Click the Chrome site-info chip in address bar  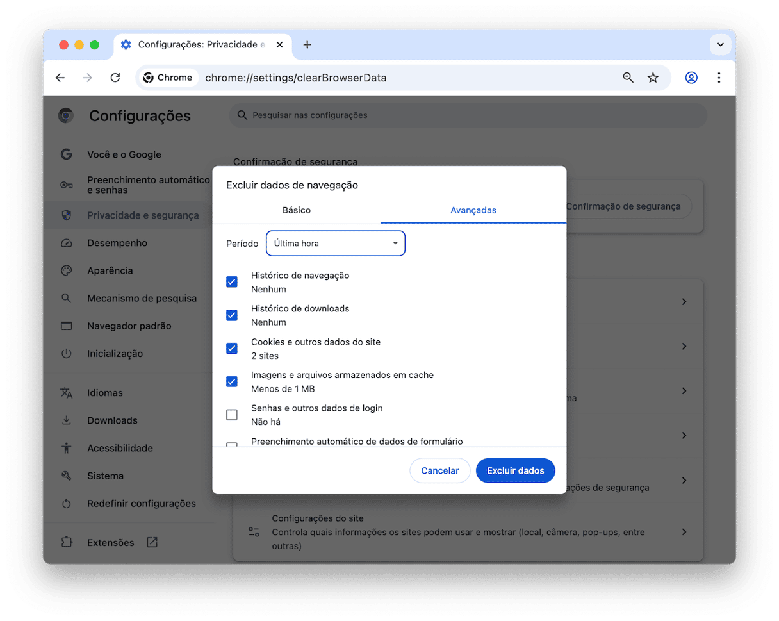[168, 78]
